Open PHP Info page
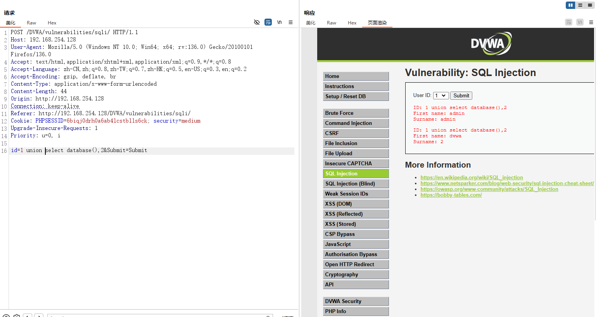596x317 pixels. coord(356,311)
